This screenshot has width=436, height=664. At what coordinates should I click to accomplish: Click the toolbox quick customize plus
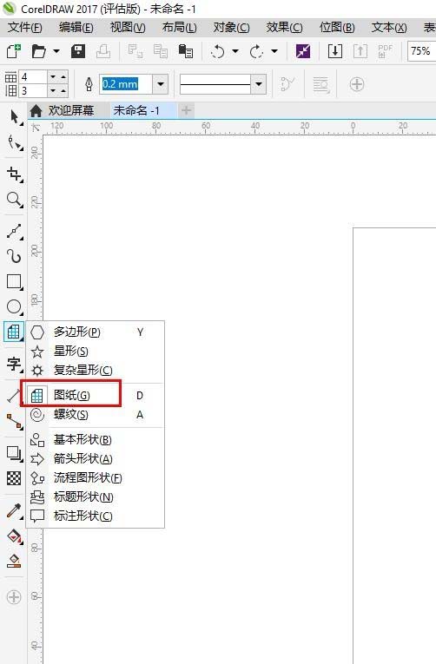pos(14,597)
